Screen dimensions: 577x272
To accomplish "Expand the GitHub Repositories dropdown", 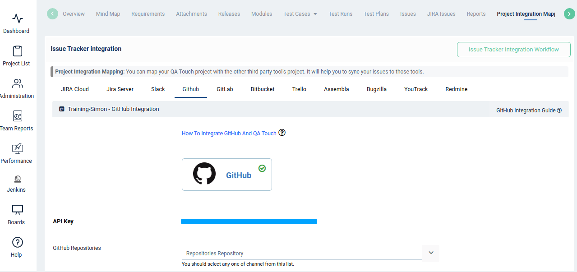I will (430, 253).
